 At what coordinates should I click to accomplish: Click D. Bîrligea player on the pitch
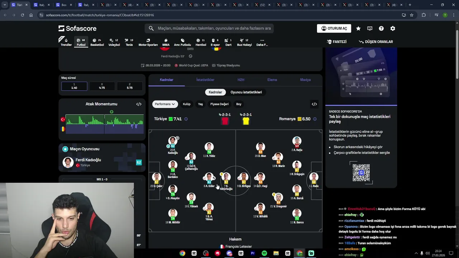coord(244,181)
